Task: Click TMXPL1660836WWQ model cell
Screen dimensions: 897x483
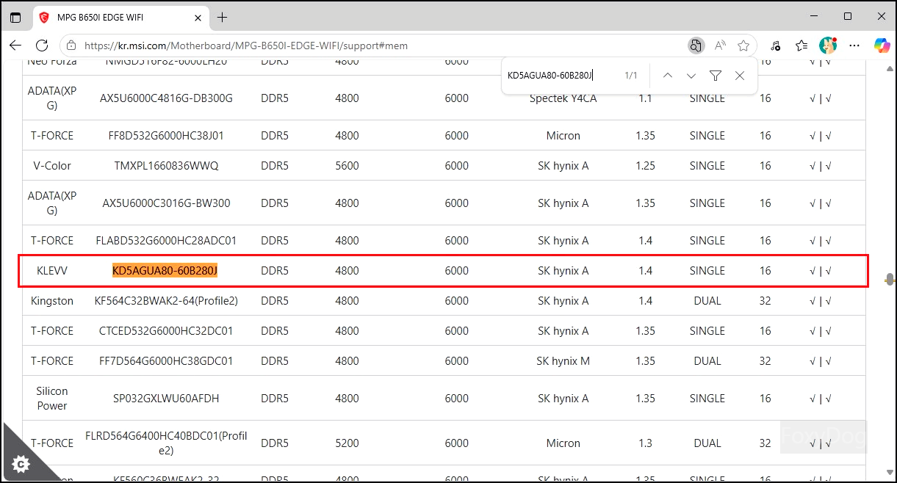Action: 166,166
